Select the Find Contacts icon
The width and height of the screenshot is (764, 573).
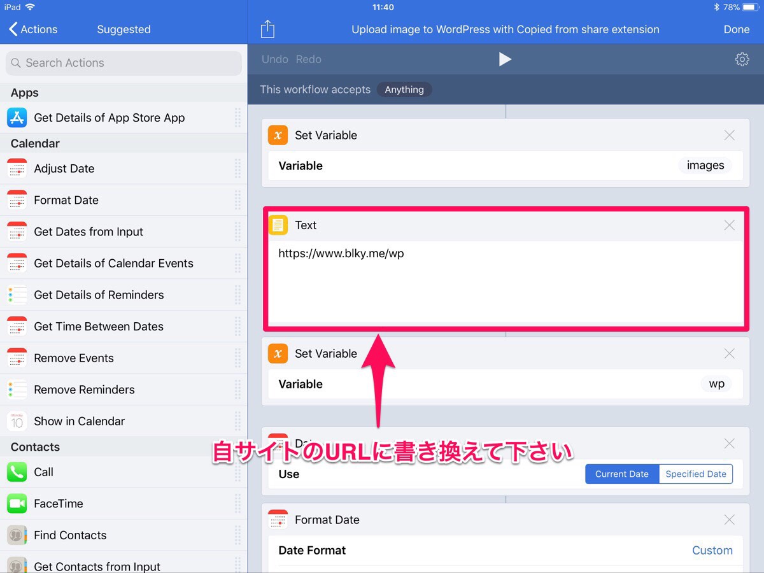tap(17, 535)
